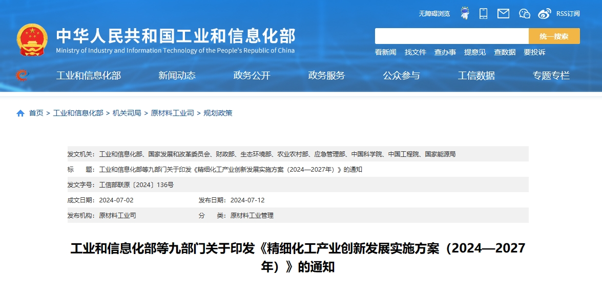Click the 查数据 quick link
Viewport: 602px width, 300px height.
click(x=505, y=52)
